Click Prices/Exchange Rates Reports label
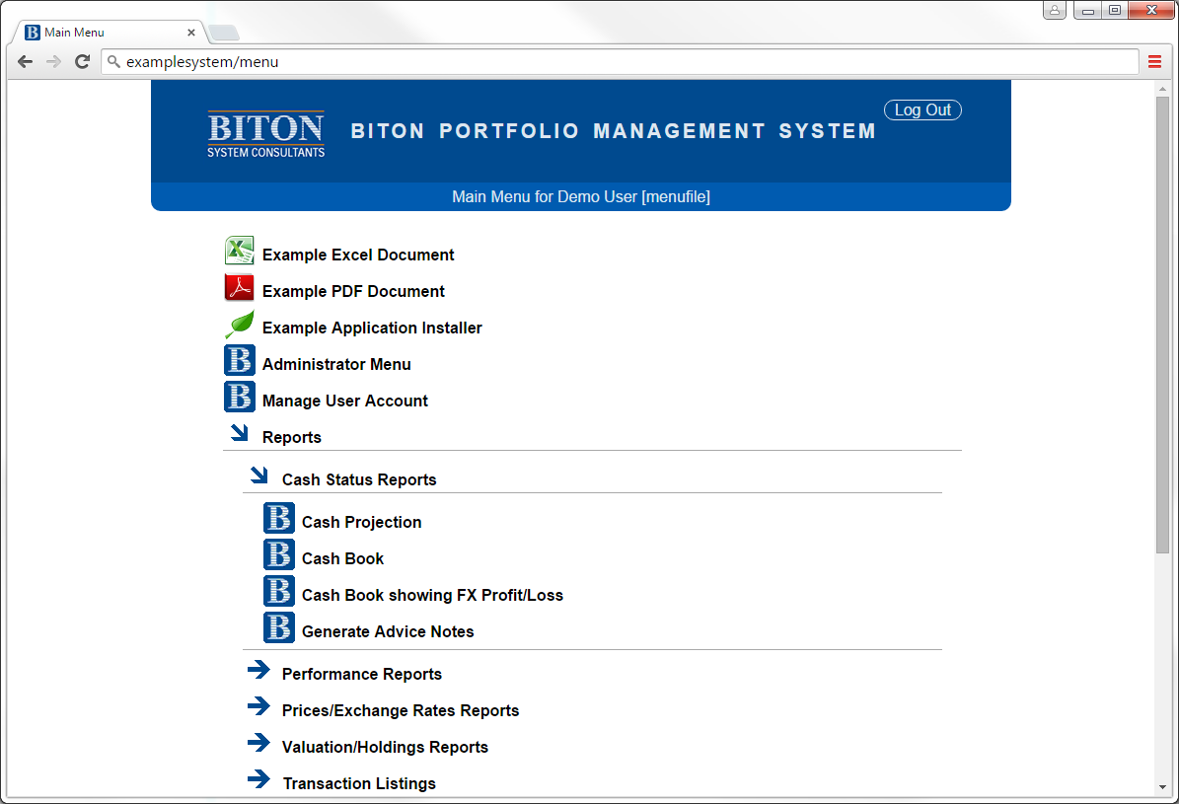 pos(401,710)
